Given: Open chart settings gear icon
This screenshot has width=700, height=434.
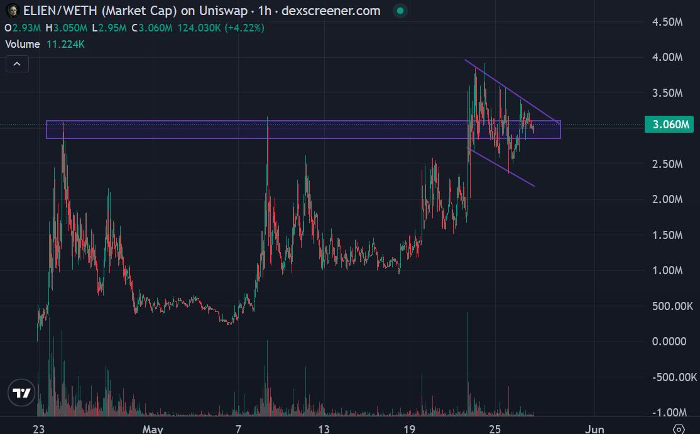Looking at the screenshot, I should pos(679,430).
